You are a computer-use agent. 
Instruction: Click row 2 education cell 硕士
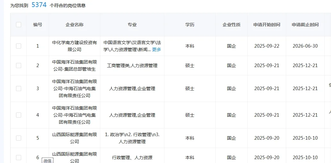click(x=190, y=66)
